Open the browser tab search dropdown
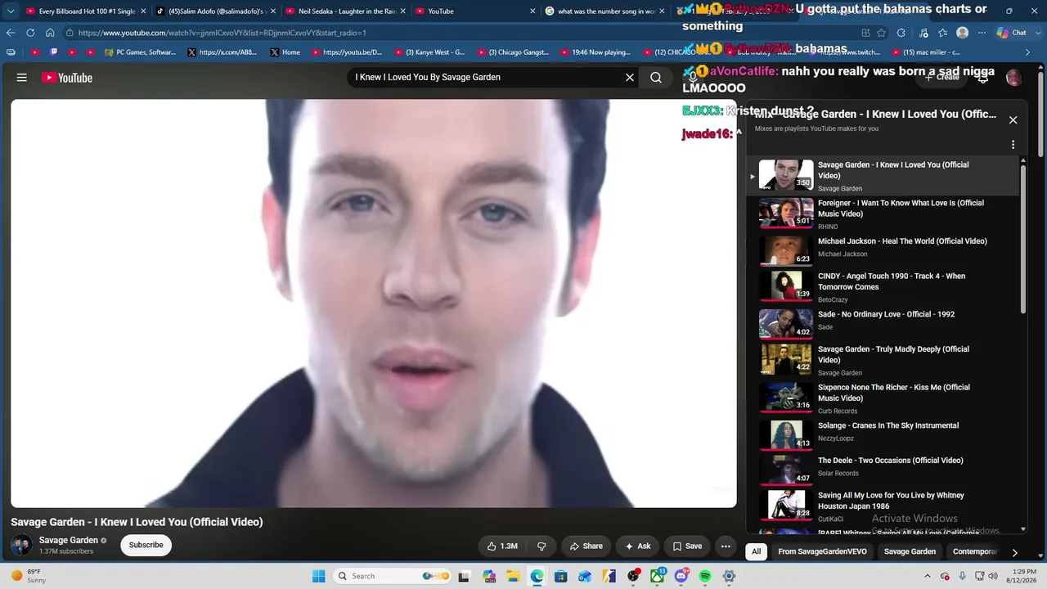1047x589 pixels. [x=10, y=11]
